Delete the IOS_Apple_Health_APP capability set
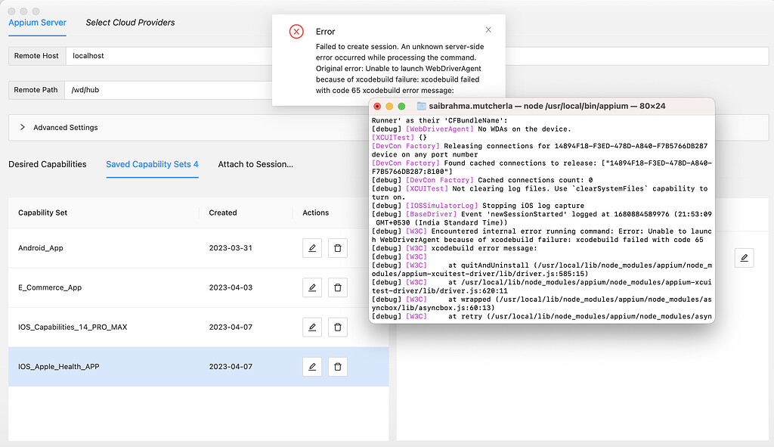The image size is (774, 447). click(x=337, y=366)
